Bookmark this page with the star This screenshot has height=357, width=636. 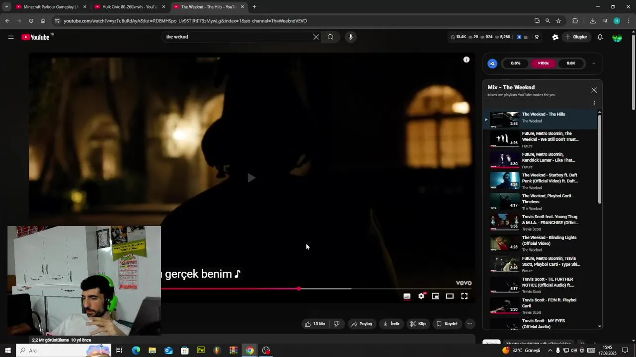(558, 21)
